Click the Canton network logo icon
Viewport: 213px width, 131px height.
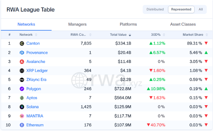tap(22, 44)
